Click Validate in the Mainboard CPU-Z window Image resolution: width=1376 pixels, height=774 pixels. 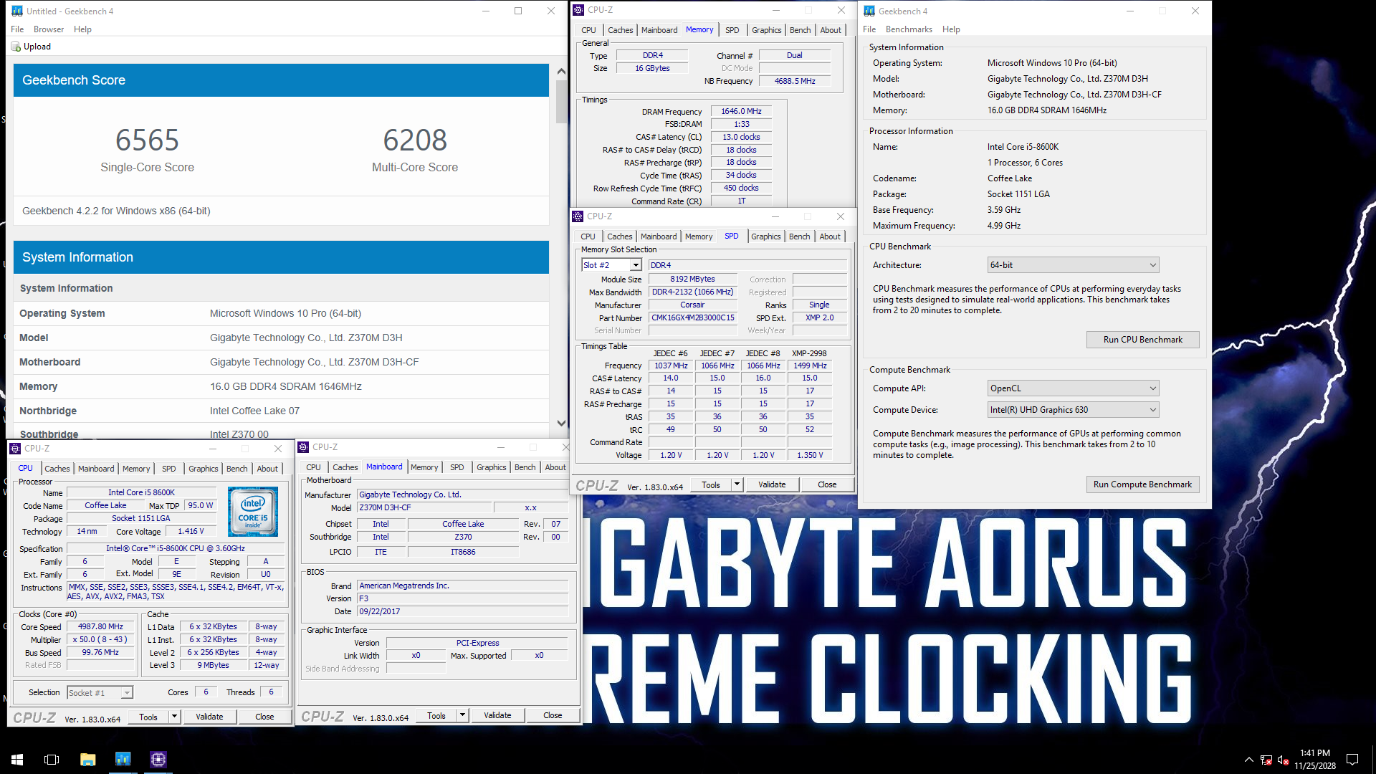[497, 715]
